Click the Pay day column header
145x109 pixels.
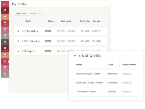pyautogui.click(x=96, y=21)
